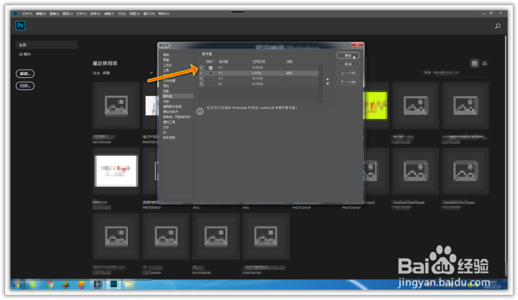
Task: Open the 窗口(W) menu
Action: 149,13
